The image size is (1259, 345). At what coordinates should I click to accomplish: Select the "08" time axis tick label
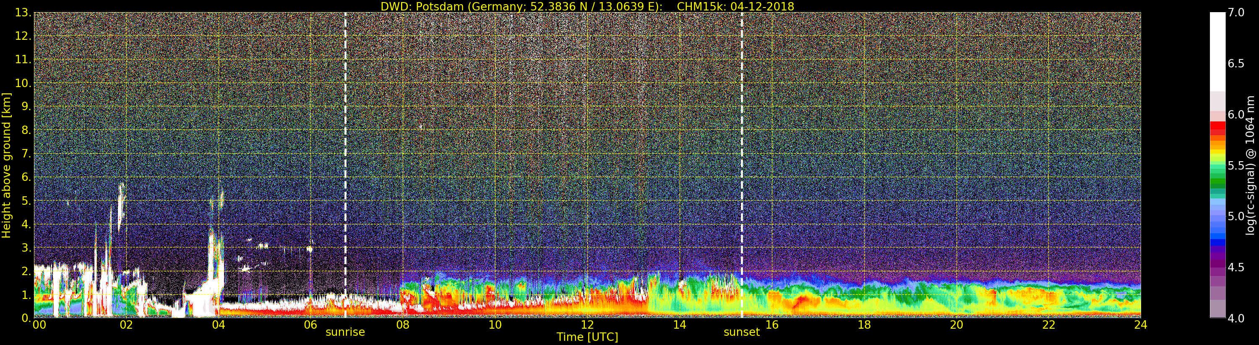point(403,325)
